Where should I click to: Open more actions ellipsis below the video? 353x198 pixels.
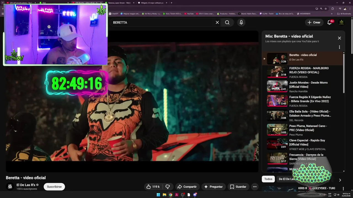tap(255, 187)
